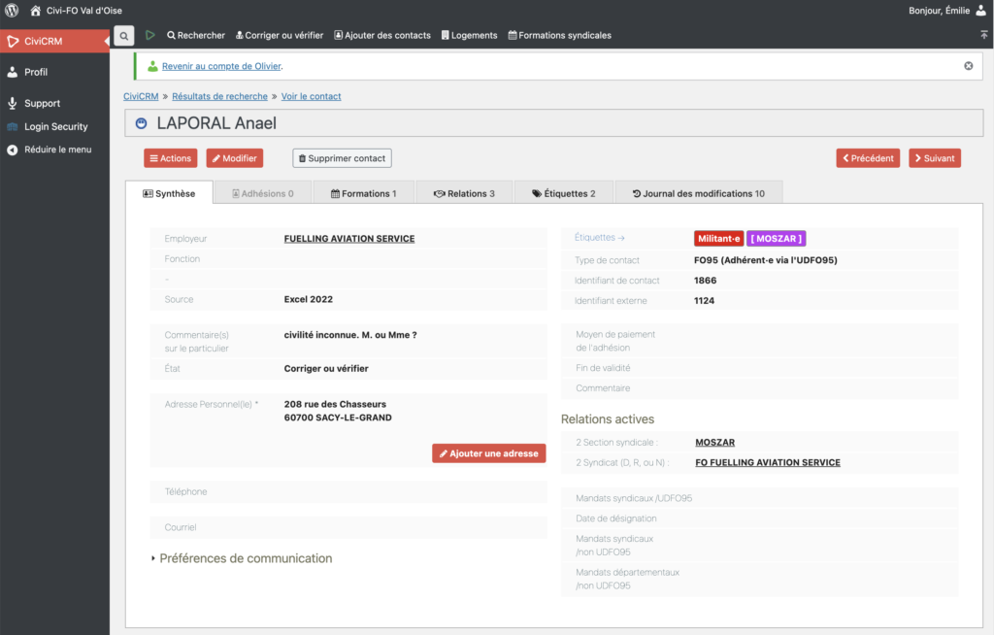
Task: Click the Revenir au compte de Olivier link
Action: tap(221, 66)
